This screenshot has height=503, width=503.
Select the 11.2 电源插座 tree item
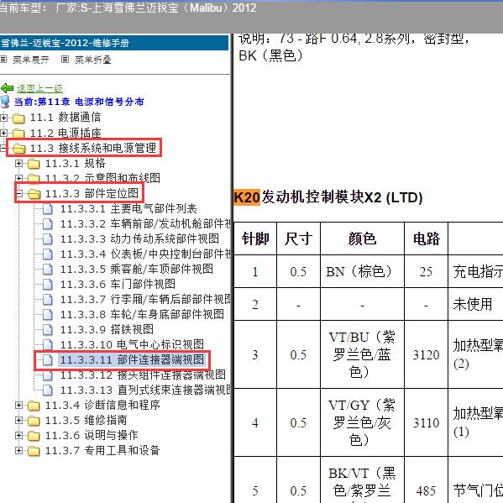[65, 133]
